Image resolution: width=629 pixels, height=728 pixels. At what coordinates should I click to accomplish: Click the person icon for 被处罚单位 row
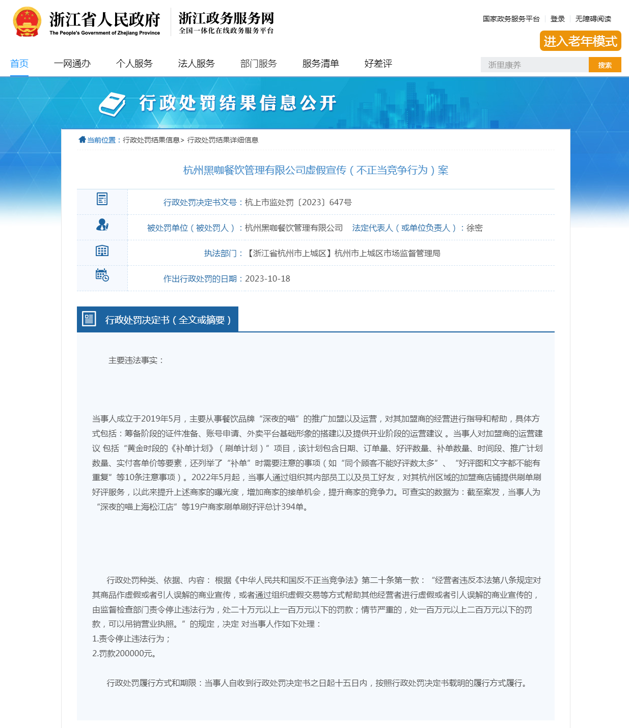coord(102,225)
